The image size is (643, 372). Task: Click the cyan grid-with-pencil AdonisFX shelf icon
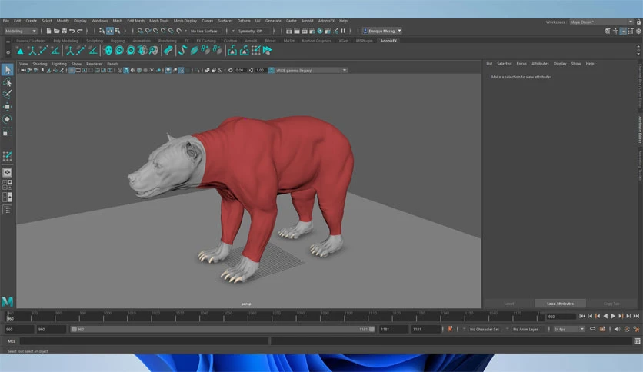click(x=256, y=51)
